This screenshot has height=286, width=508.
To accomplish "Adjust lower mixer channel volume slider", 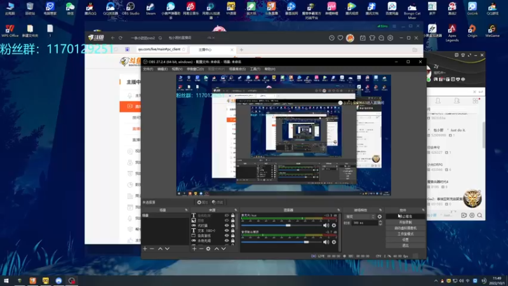I will click(x=282, y=242).
